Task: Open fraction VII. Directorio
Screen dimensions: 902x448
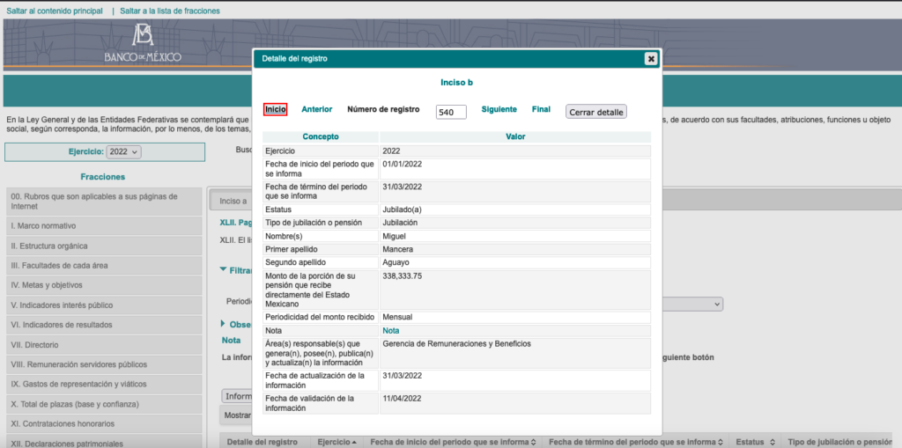Action: coord(104,345)
